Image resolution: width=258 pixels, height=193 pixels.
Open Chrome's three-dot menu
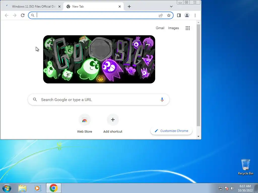click(195, 15)
